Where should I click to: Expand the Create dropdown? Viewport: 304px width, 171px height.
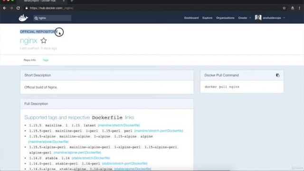[x=244, y=18]
